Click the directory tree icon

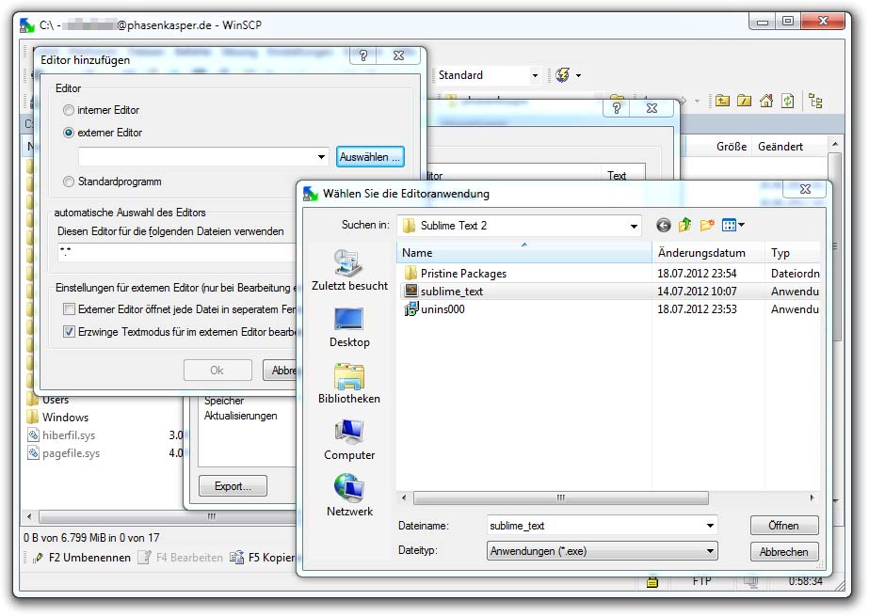(x=815, y=101)
